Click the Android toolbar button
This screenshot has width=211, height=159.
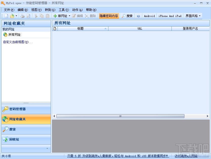point(149,16)
